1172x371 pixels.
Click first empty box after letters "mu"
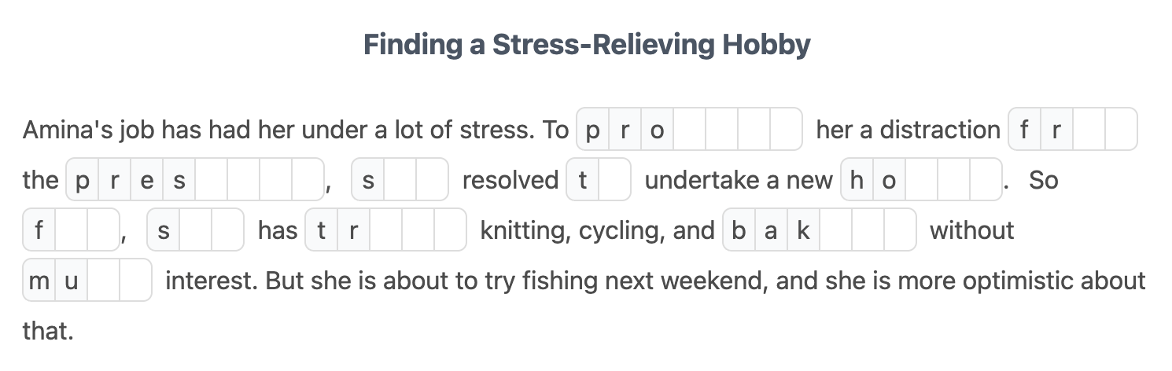pos(103,281)
